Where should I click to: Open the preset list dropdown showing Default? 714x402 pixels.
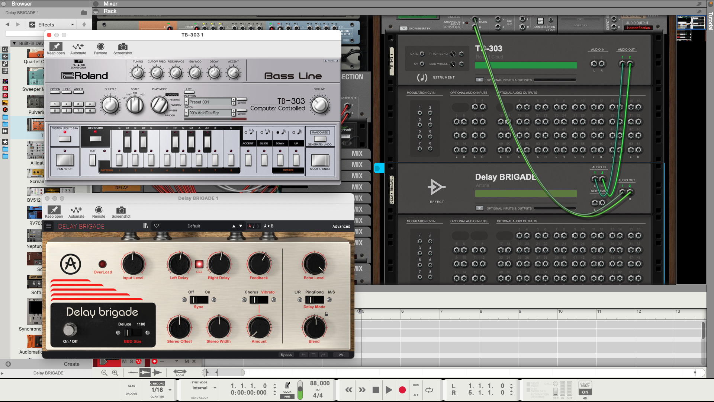194,226
